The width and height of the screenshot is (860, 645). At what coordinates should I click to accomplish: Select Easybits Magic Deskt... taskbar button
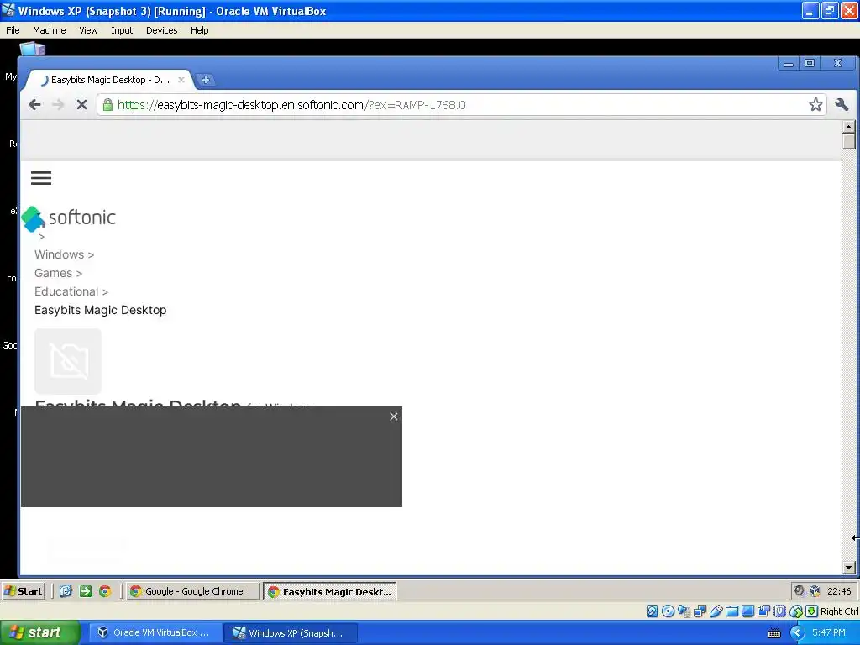pyautogui.click(x=329, y=591)
